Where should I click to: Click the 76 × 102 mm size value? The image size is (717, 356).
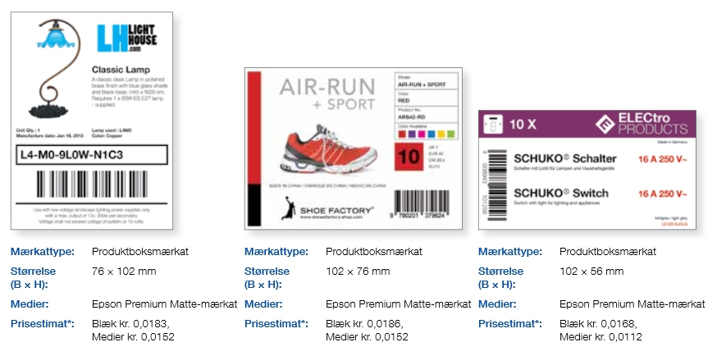point(125,271)
